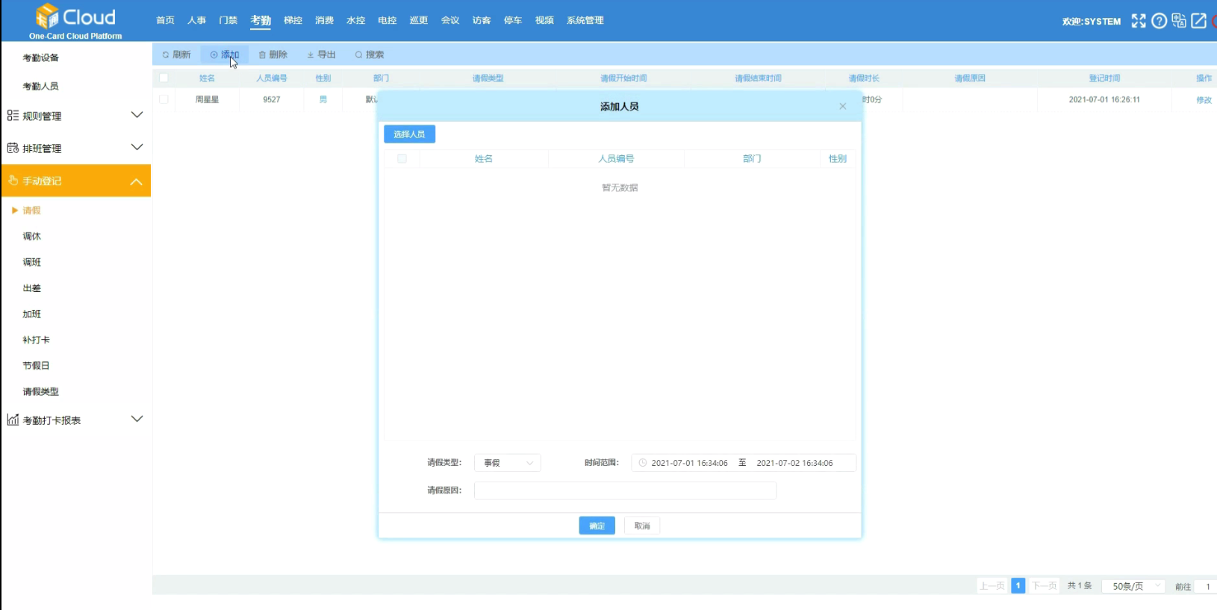Screen dimensions: 1217x610
Task: Open help via the question mark icon
Action: click(x=1159, y=21)
